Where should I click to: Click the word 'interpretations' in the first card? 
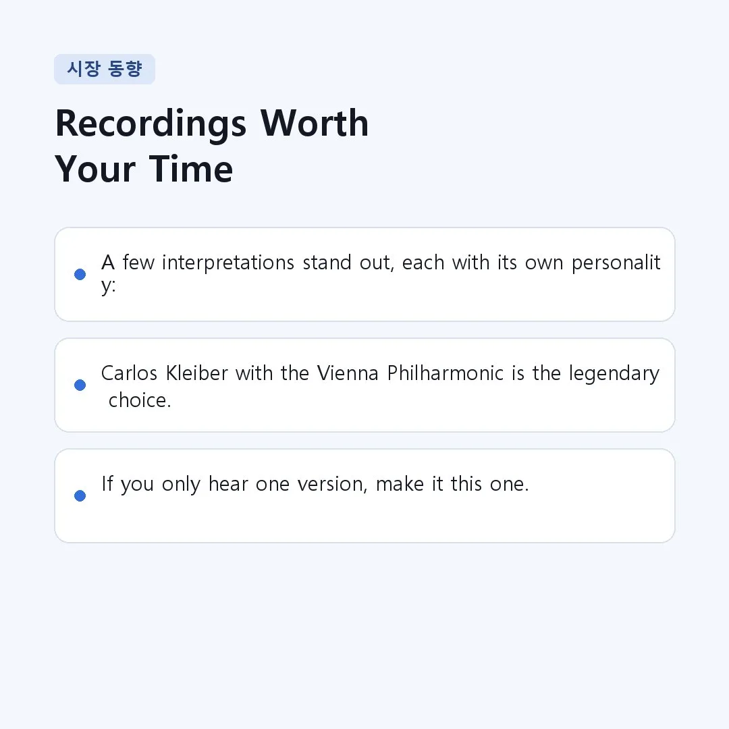pyautogui.click(x=228, y=263)
